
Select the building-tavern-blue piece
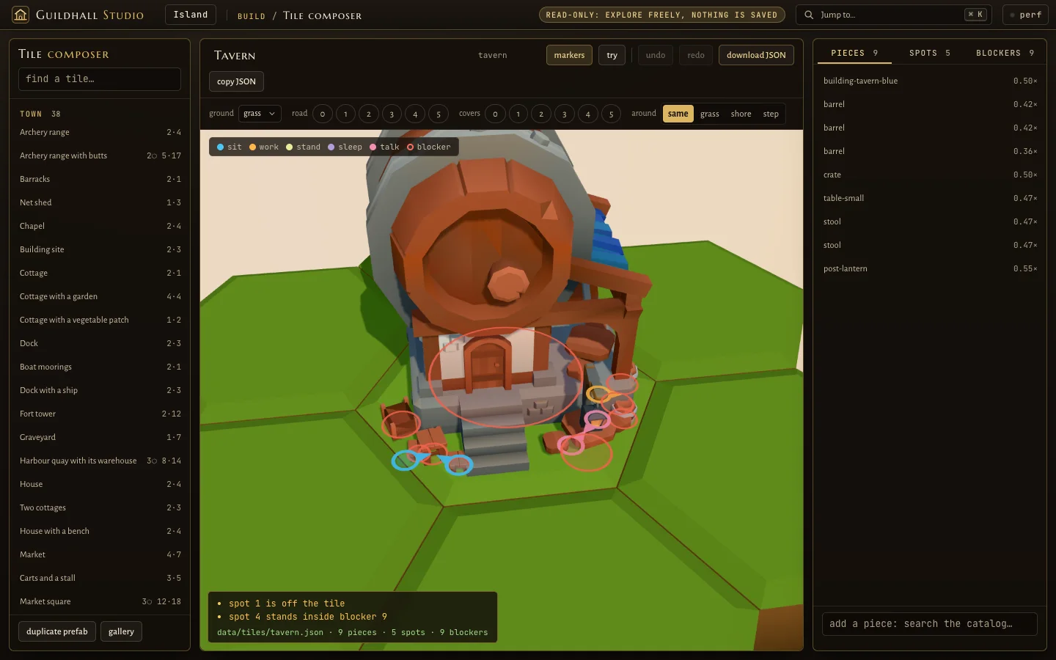pyautogui.click(x=930, y=81)
